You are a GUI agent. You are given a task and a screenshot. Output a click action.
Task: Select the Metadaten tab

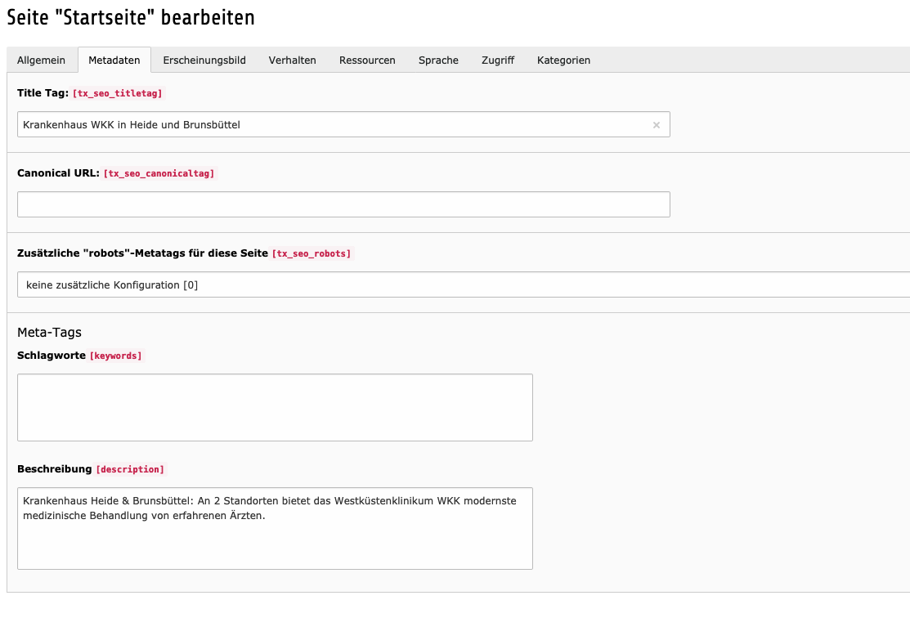click(114, 60)
